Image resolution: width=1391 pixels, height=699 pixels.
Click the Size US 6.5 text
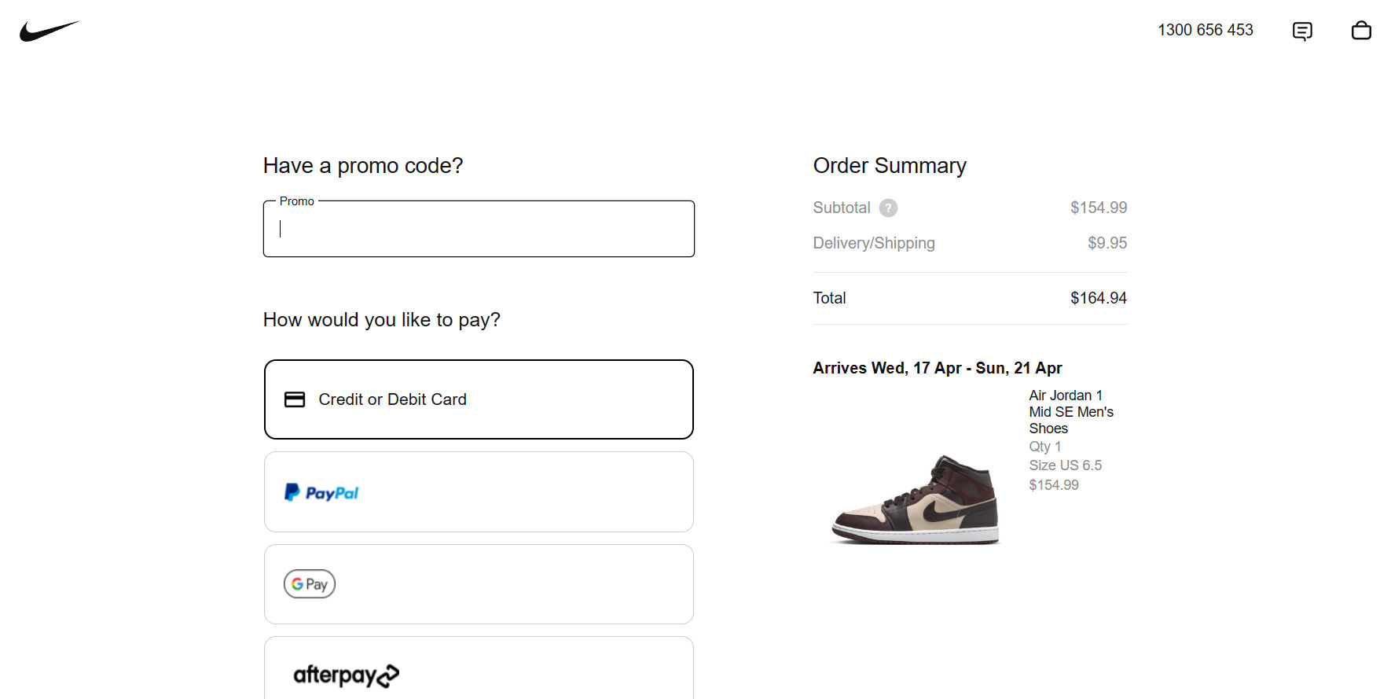pyautogui.click(x=1065, y=465)
